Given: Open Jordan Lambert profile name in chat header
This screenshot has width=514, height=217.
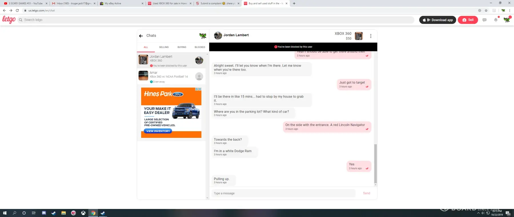Looking at the screenshot, I should click(x=236, y=35).
